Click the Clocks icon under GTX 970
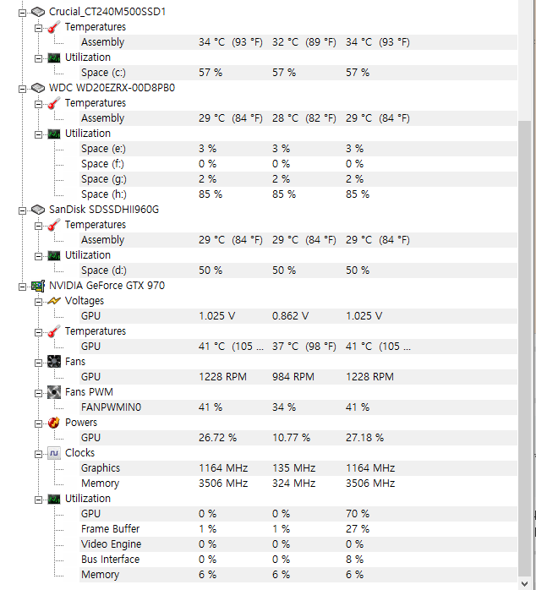This screenshot has height=590, width=536. point(54,453)
